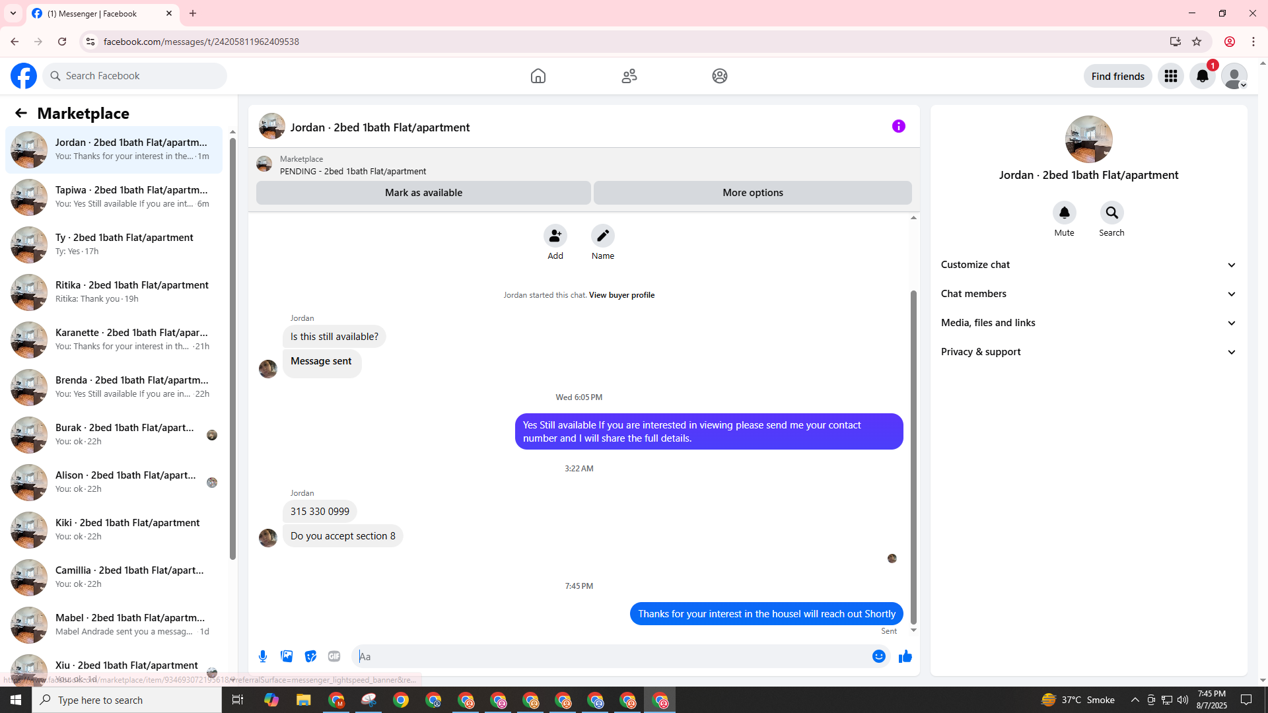1268x713 pixels.
Task: Reload the browser page
Action: click(62, 42)
